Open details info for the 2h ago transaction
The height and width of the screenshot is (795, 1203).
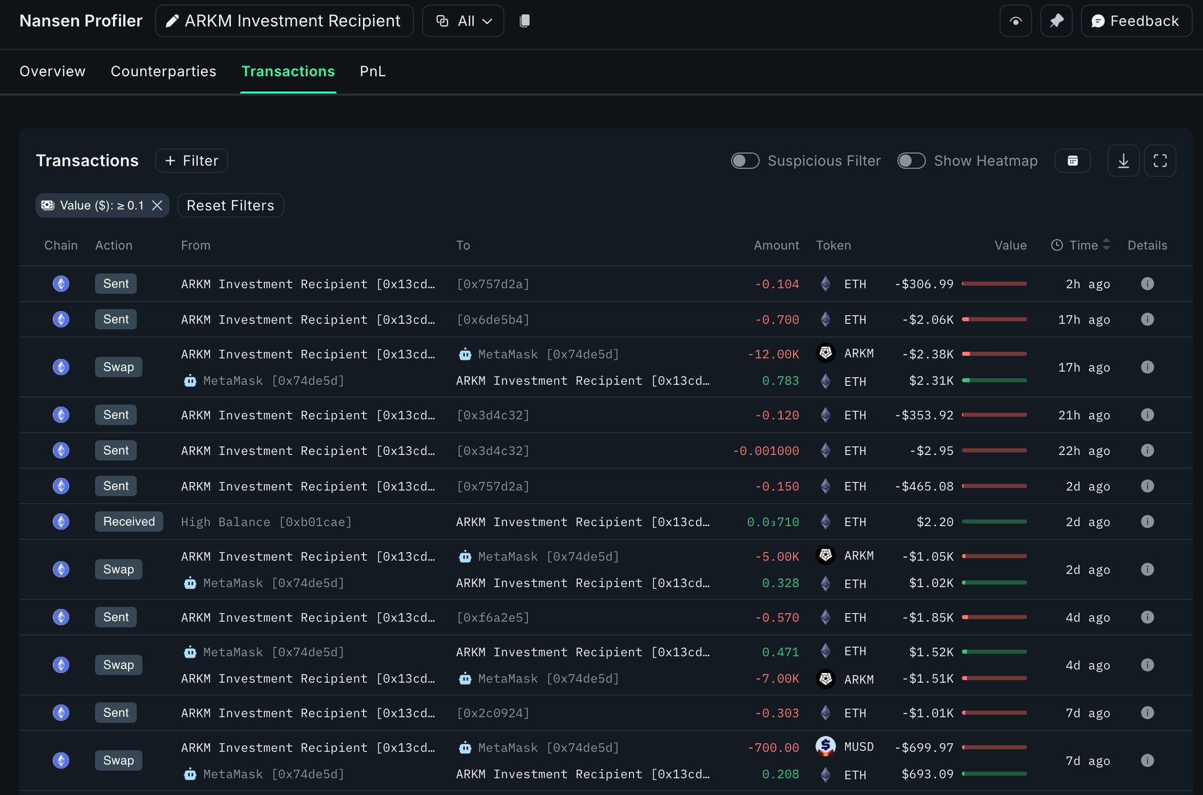tap(1147, 284)
